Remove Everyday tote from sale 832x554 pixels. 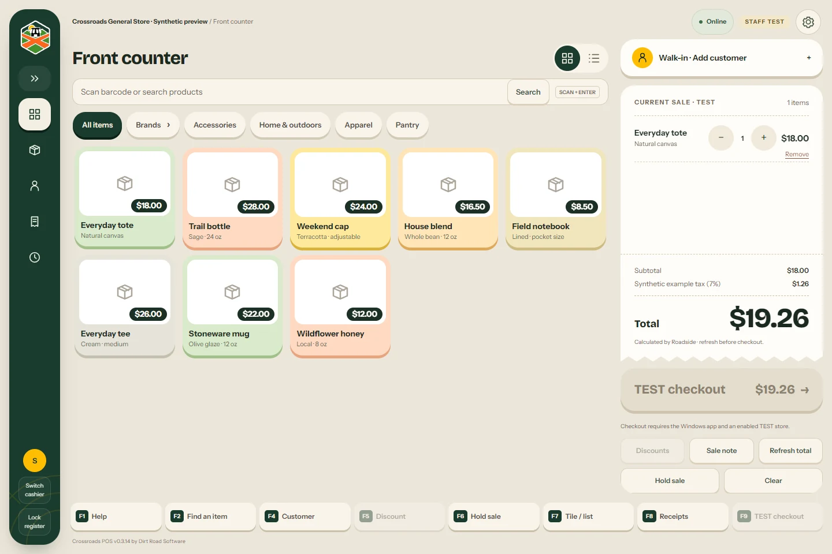(x=797, y=154)
